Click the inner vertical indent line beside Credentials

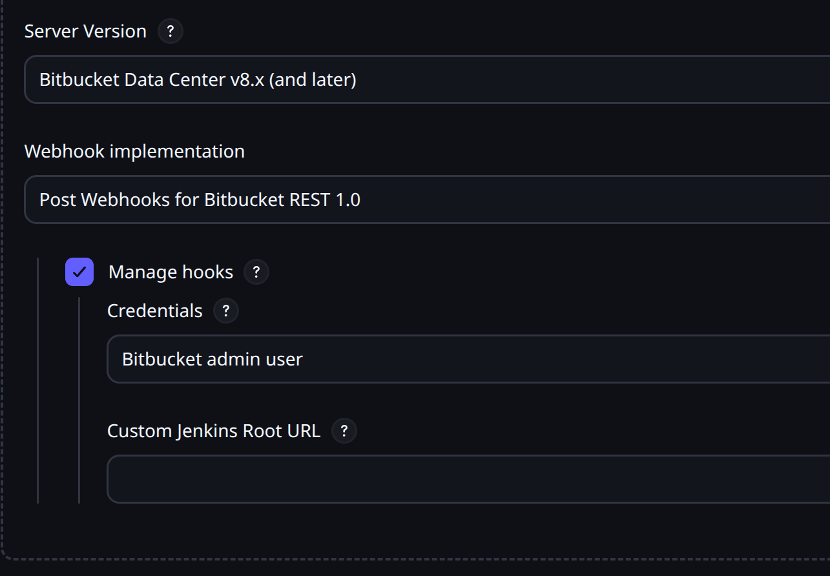(79, 400)
